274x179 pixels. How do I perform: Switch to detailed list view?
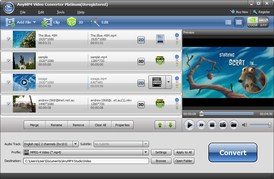[x=228, y=22]
